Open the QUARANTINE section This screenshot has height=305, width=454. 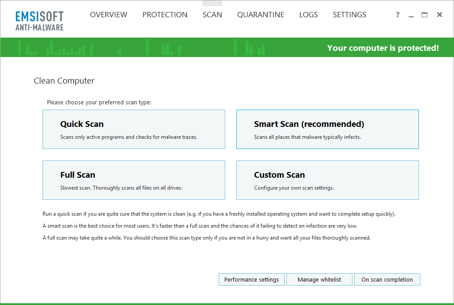[261, 15]
